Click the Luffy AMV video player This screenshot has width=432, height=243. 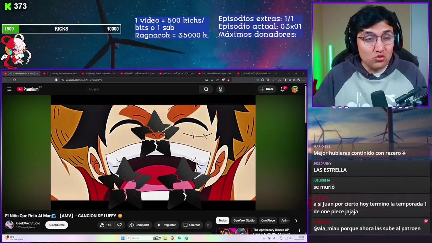pos(153,153)
